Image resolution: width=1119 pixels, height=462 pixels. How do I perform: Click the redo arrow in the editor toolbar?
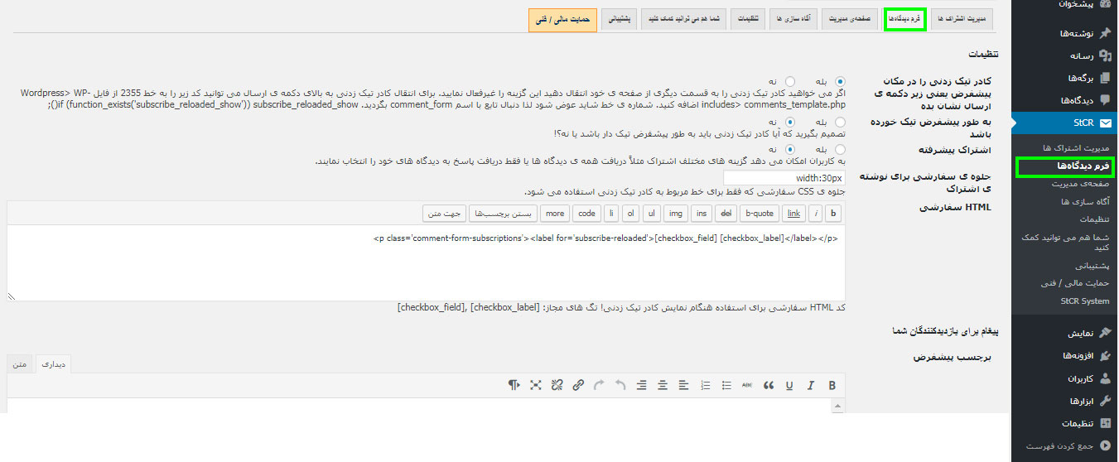pyautogui.click(x=600, y=385)
